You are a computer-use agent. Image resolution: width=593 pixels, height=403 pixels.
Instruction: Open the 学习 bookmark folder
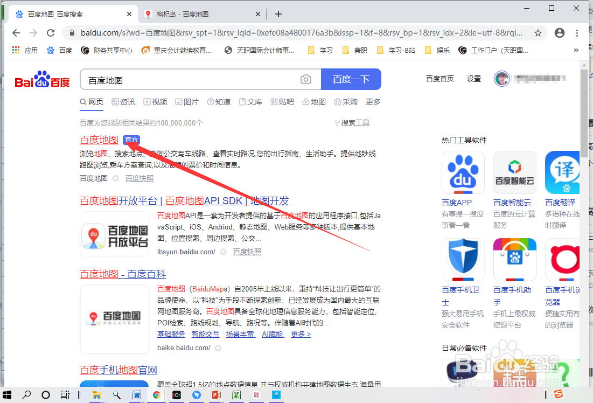[320, 50]
